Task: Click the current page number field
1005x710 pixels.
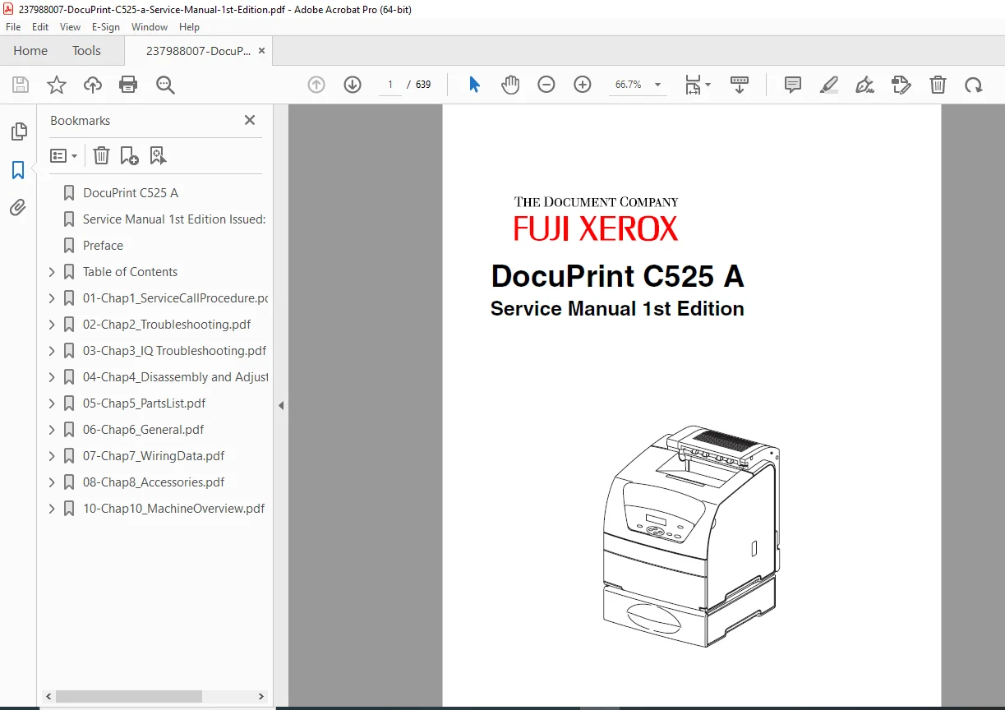Action: (390, 85)
